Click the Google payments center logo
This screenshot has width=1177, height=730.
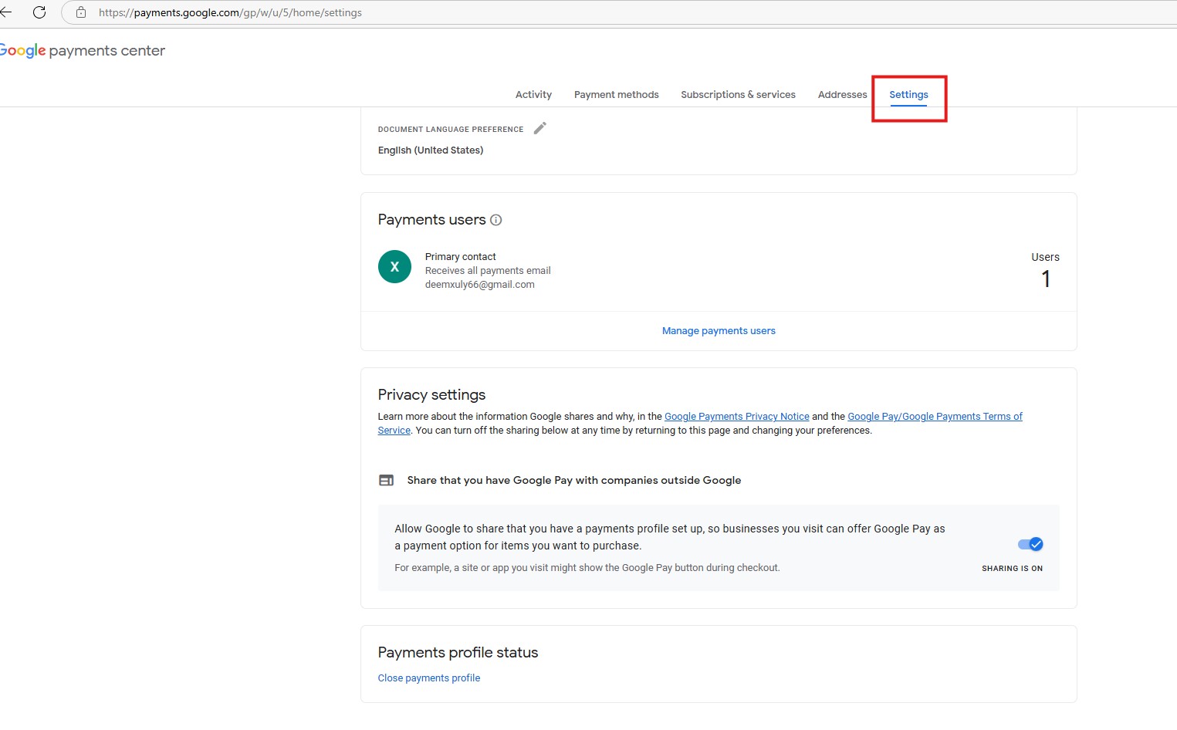82,51
